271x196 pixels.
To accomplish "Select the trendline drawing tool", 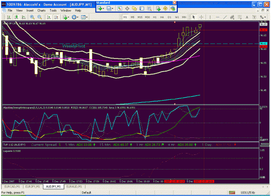I will pyautogui.click(x=225, y=17).
